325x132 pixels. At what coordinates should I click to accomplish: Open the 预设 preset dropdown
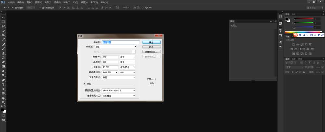point(115,47)
